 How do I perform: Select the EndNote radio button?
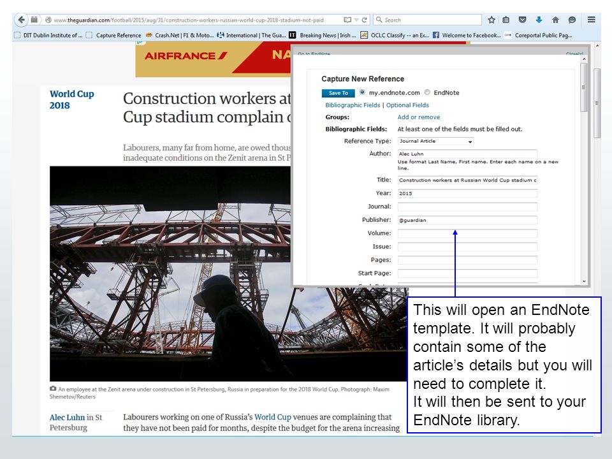[x=427, y=92]
